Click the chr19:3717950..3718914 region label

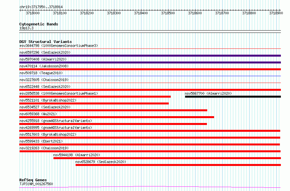tap(41, 7)
